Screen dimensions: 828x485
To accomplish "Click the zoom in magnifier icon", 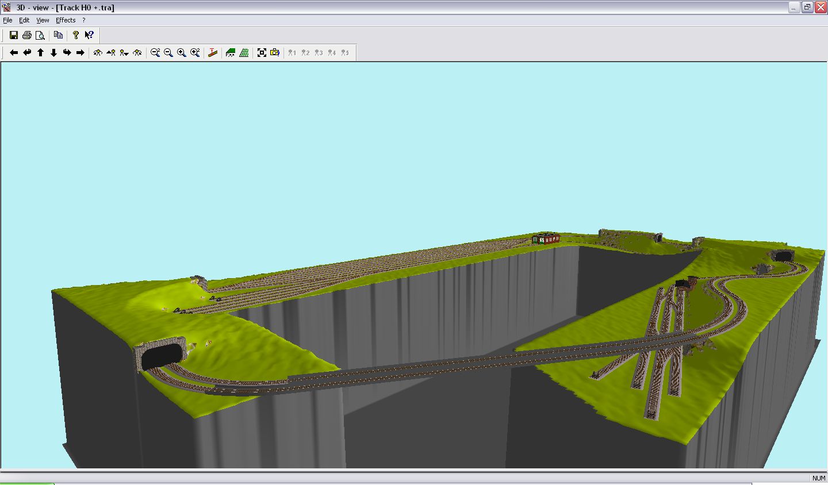I will click(x=182, y=53).
